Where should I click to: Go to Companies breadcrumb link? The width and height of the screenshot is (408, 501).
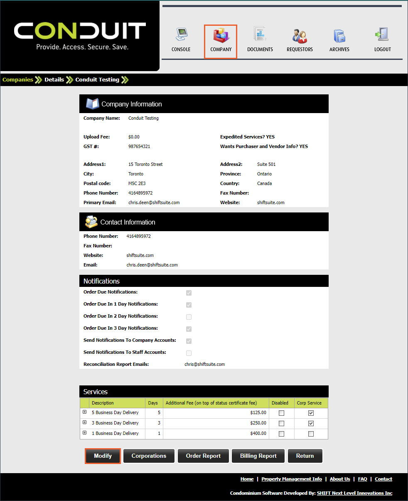pos(18,79)
